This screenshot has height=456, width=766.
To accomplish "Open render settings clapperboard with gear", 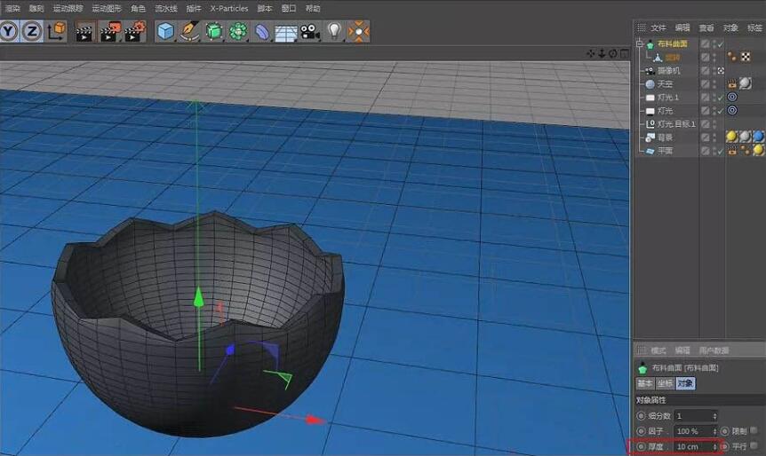I will (135, 32).
